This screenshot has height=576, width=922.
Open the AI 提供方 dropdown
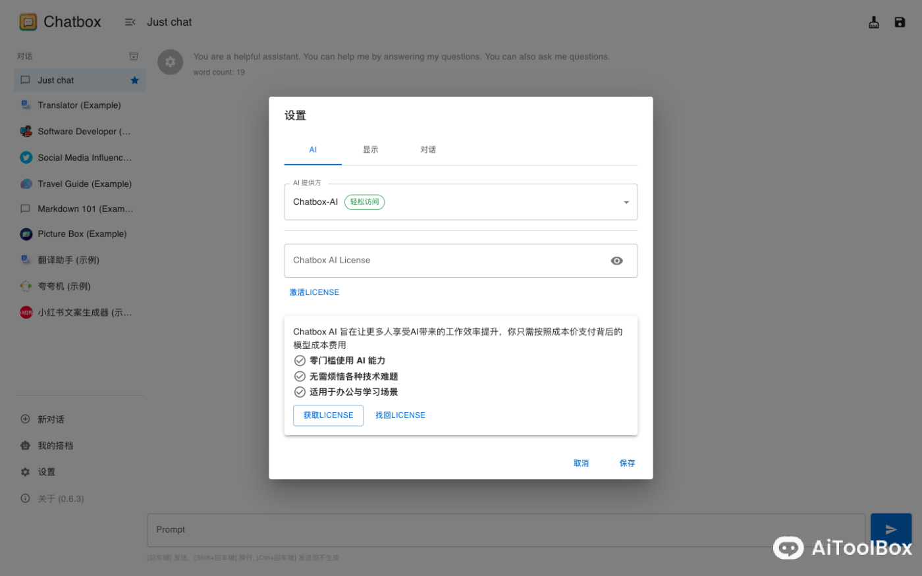point(625,202)
